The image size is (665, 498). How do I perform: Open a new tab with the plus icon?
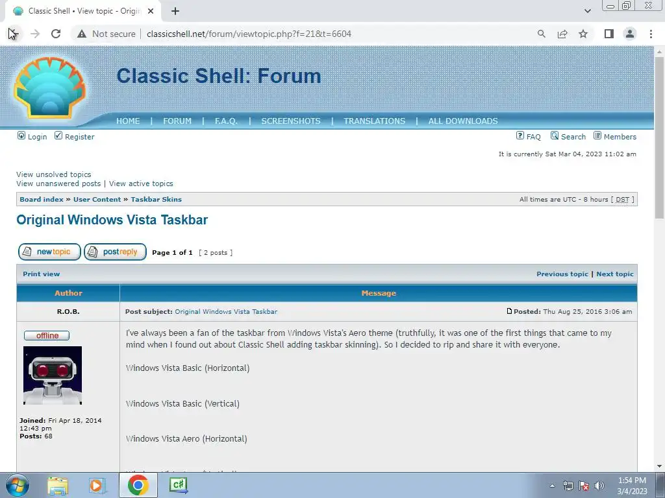pos(175,11)
